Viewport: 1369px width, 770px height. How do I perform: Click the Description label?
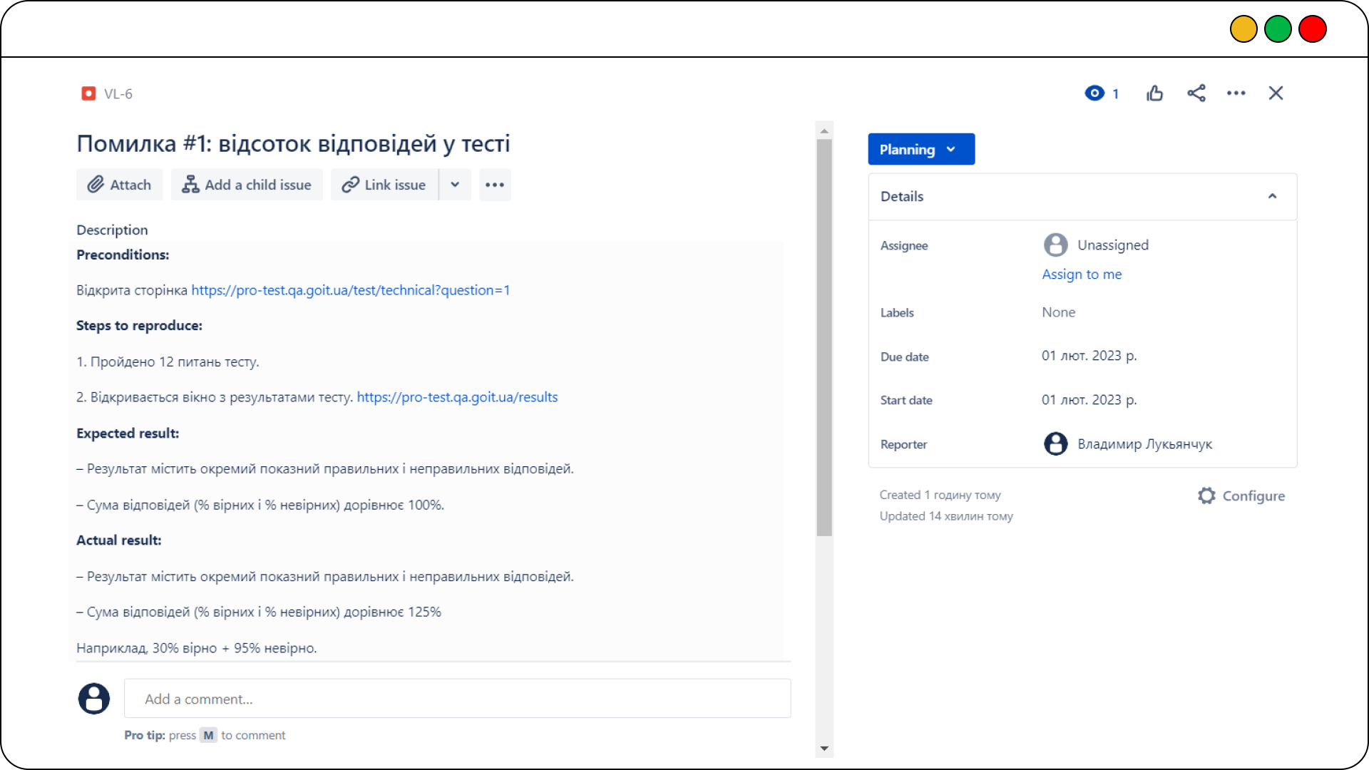click(x=112, y=230)
